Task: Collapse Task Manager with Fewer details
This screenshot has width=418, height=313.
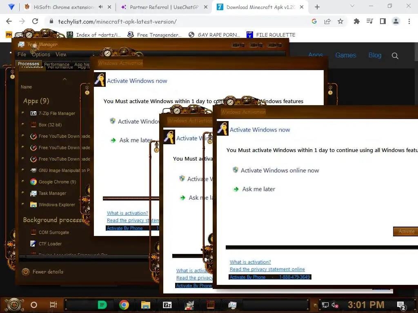Action: pyautogui.click(x=43, y=272)
